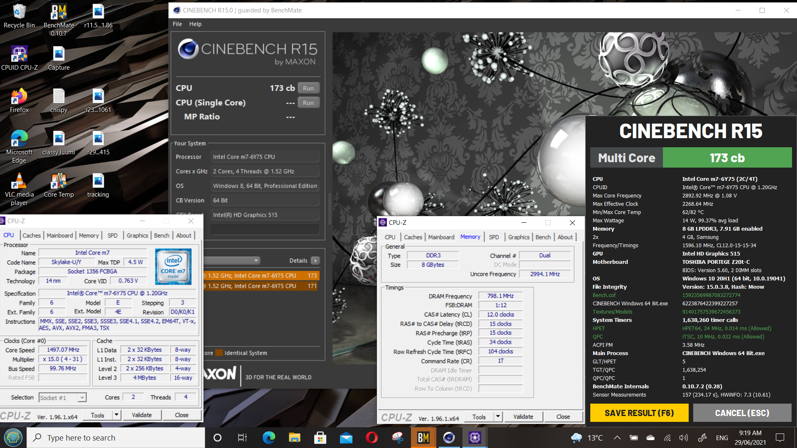
Task: Click the Bench.cof file integrity entry
Action: click(604, 295)
